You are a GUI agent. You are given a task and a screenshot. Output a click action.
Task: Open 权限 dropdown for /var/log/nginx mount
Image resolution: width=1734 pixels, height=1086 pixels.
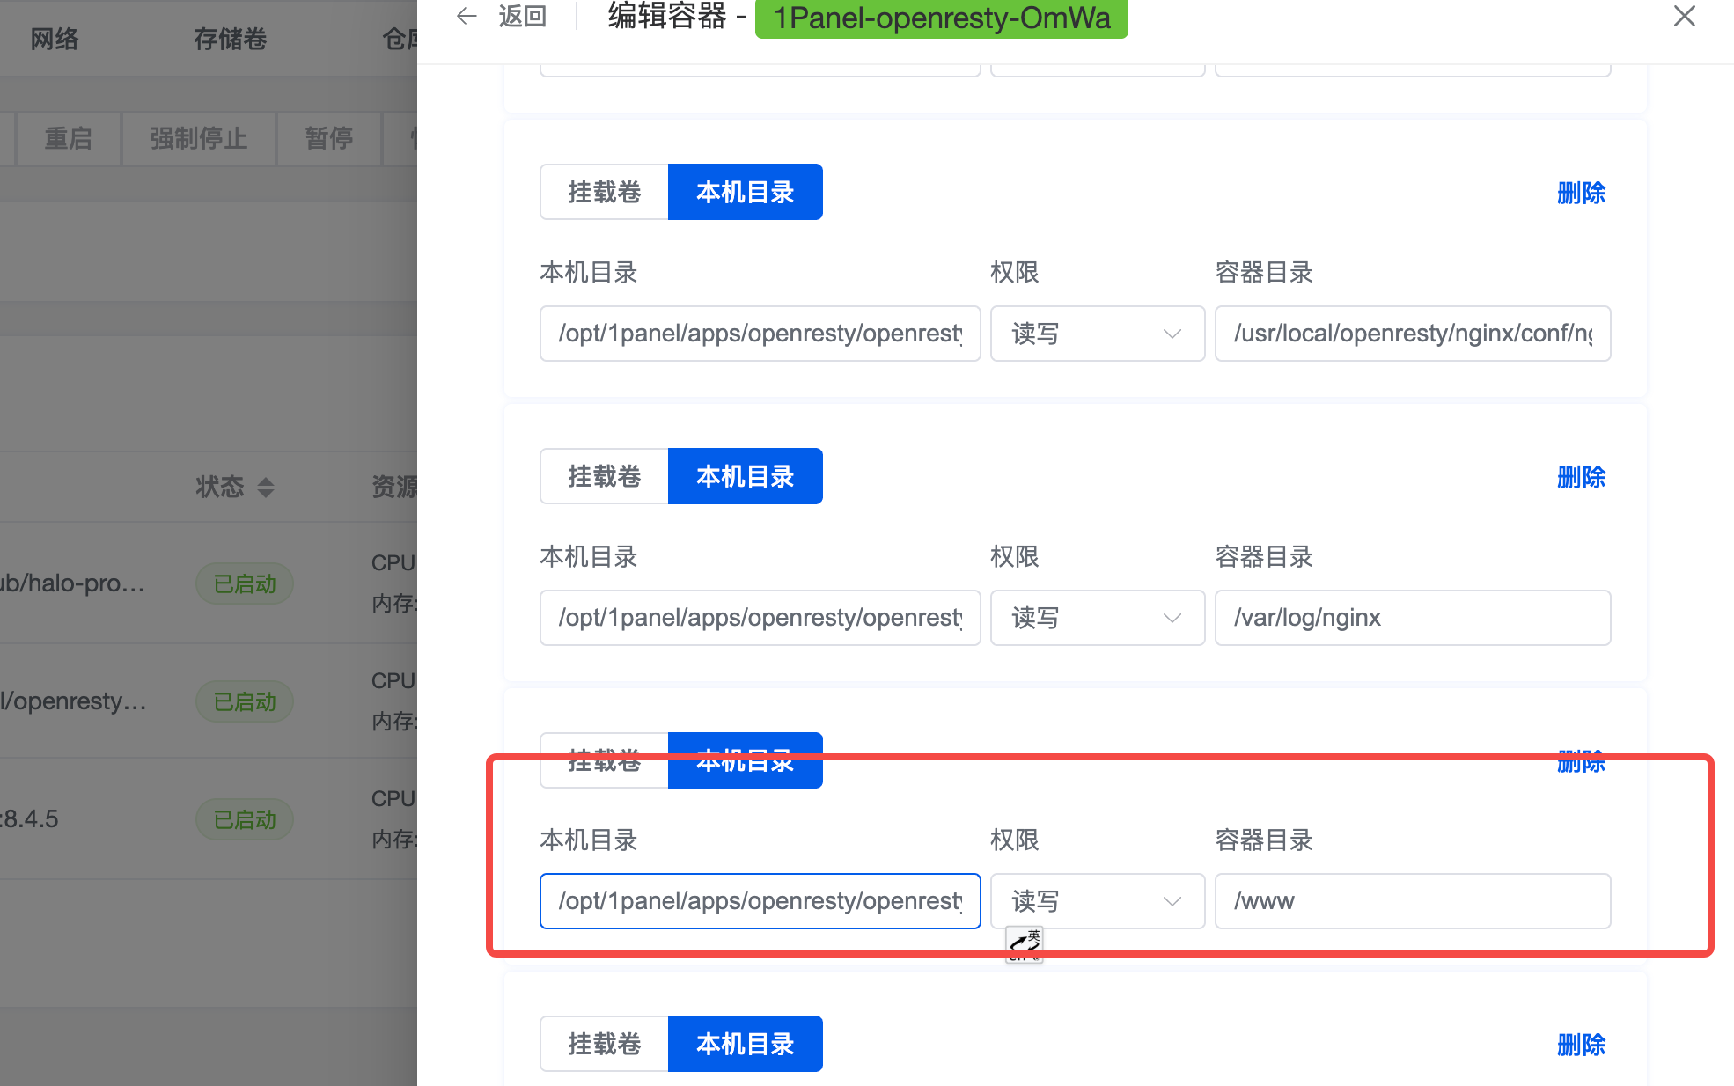click(x=1098, y=618)
